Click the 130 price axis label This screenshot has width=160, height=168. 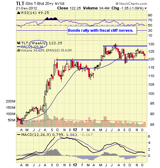pos(151,44)
